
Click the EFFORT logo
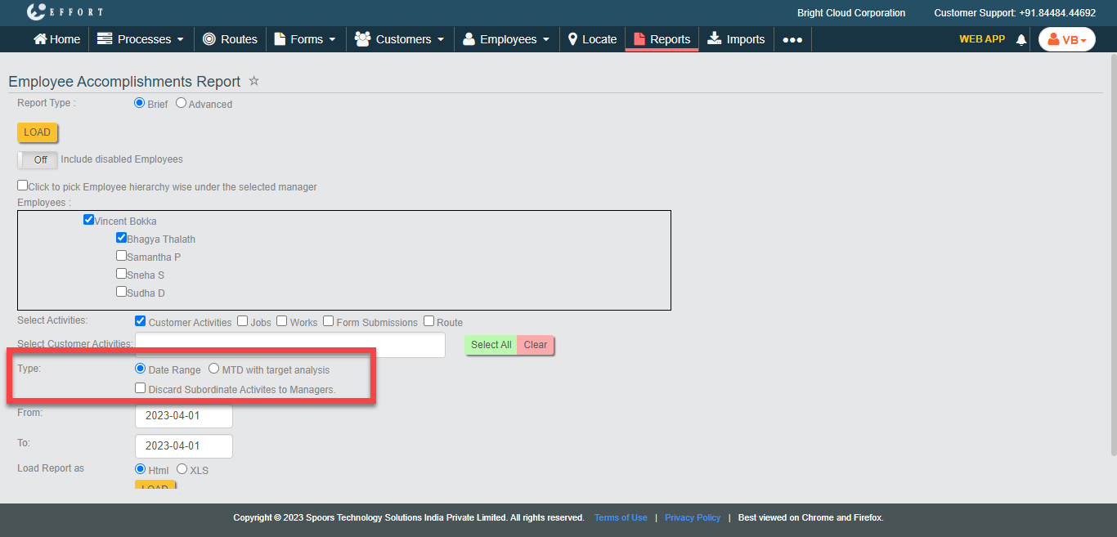(65, 12)
